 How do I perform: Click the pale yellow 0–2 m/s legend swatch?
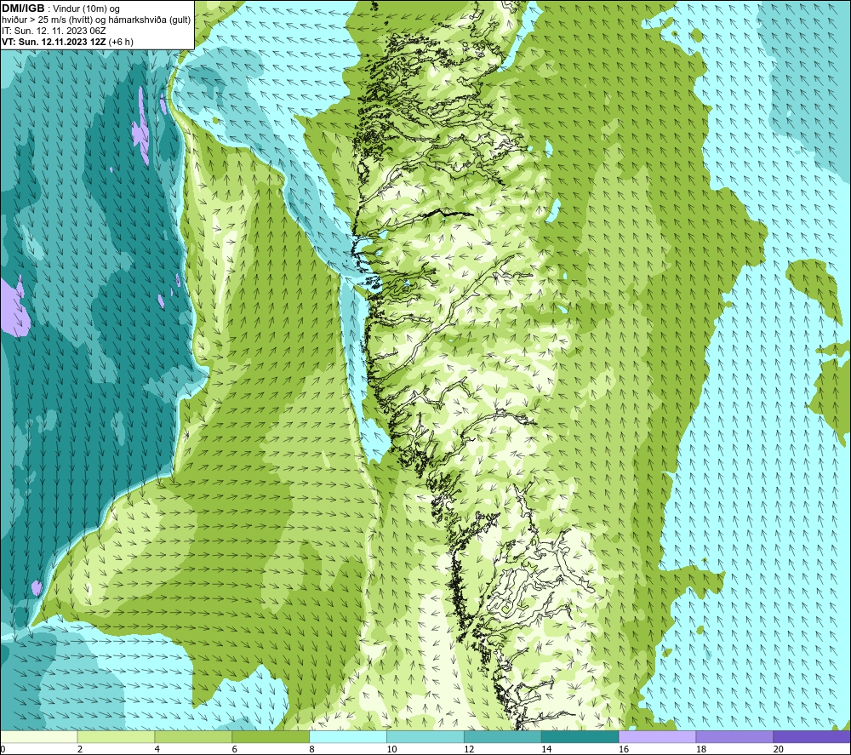(39, 736)
